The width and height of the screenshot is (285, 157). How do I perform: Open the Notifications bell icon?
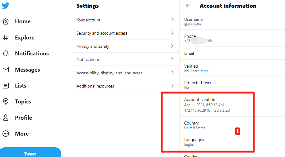pyautogui.click(x=6, y=54)
